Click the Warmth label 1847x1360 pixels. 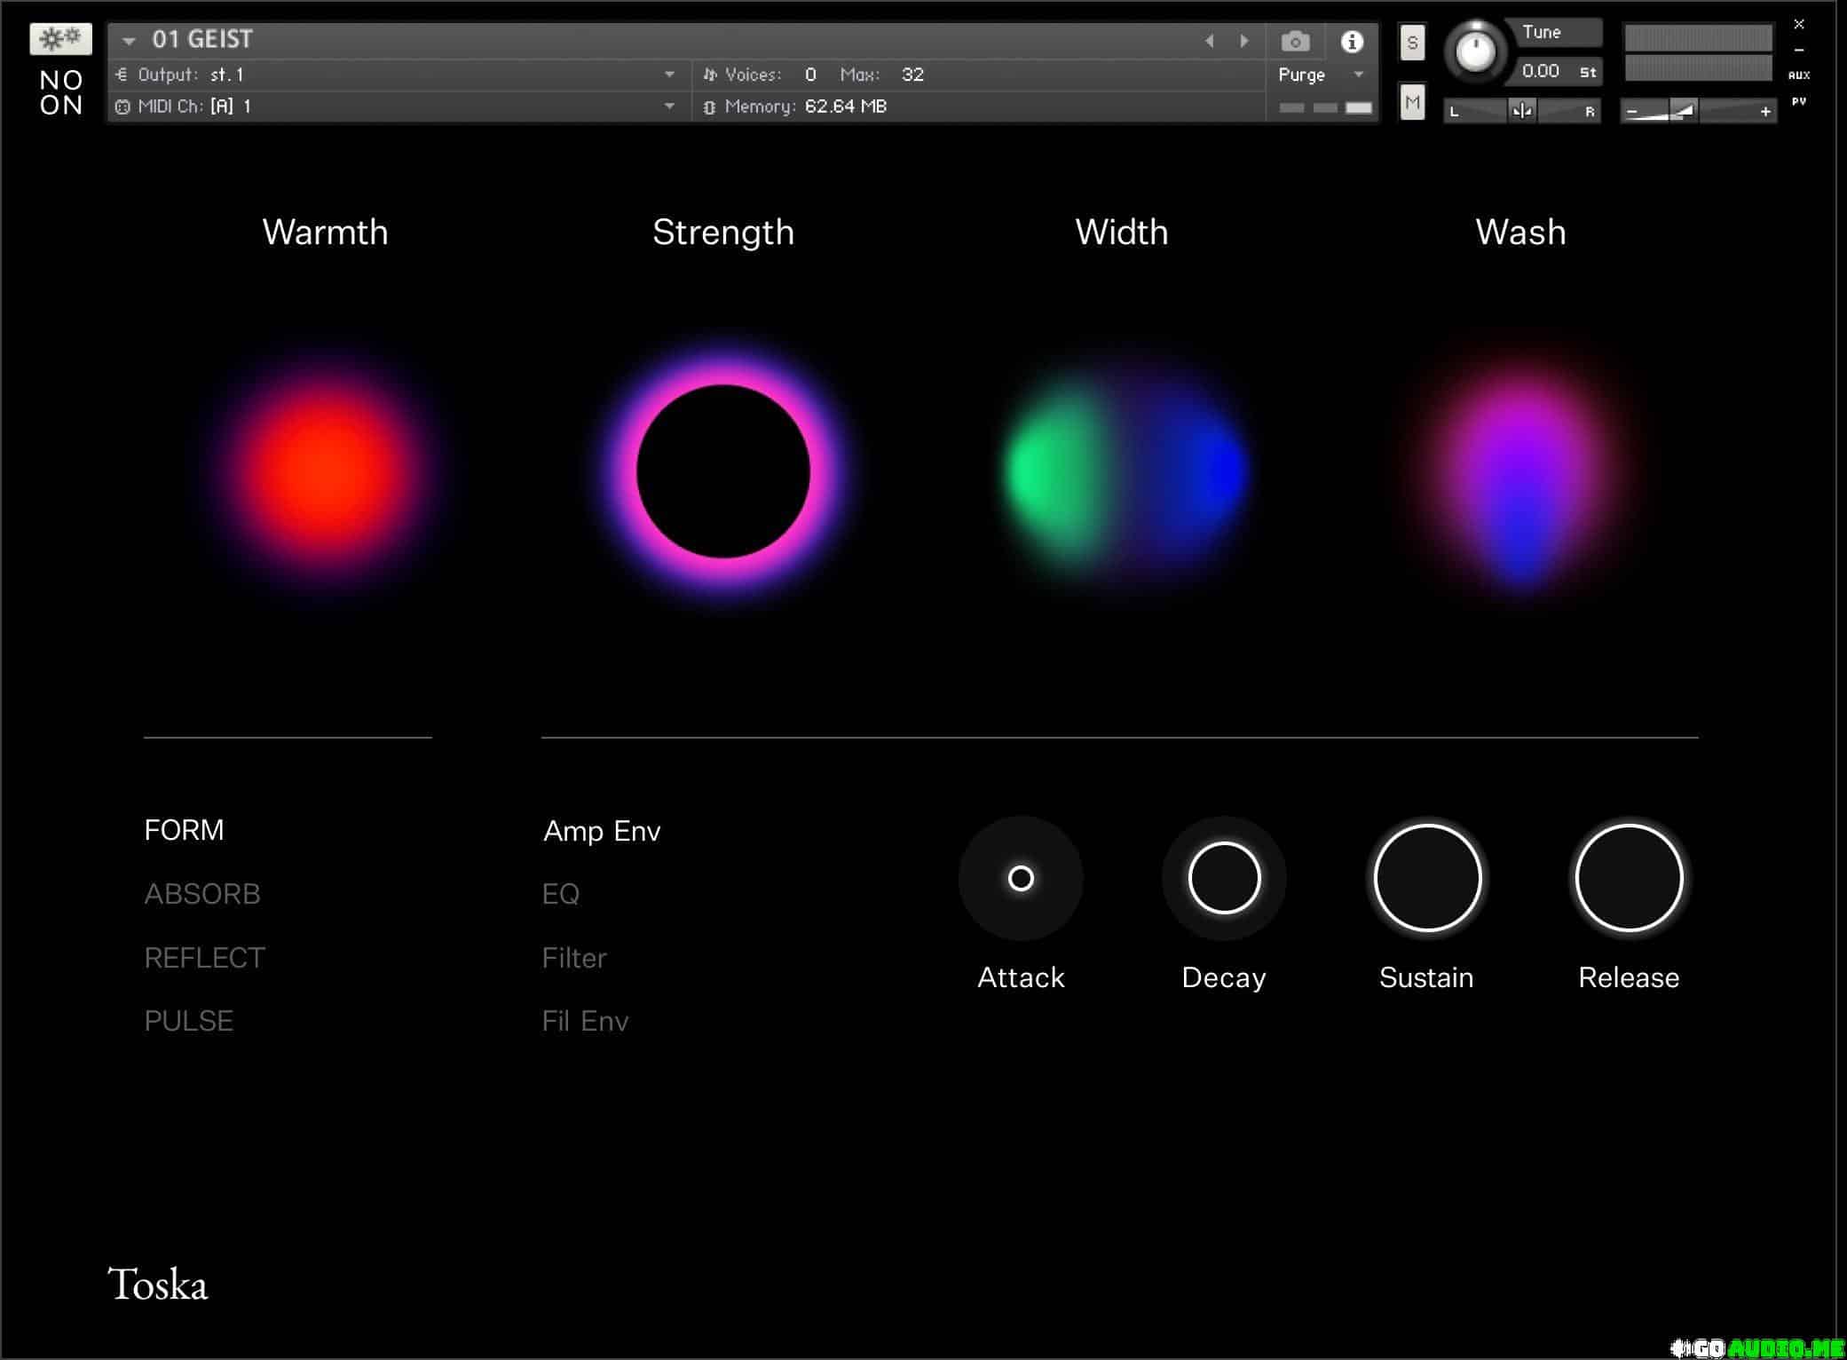coord(325,233)
